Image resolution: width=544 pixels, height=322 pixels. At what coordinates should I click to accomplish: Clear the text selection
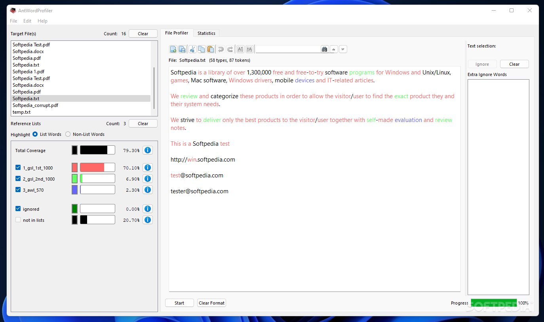(x=514, y=64)
